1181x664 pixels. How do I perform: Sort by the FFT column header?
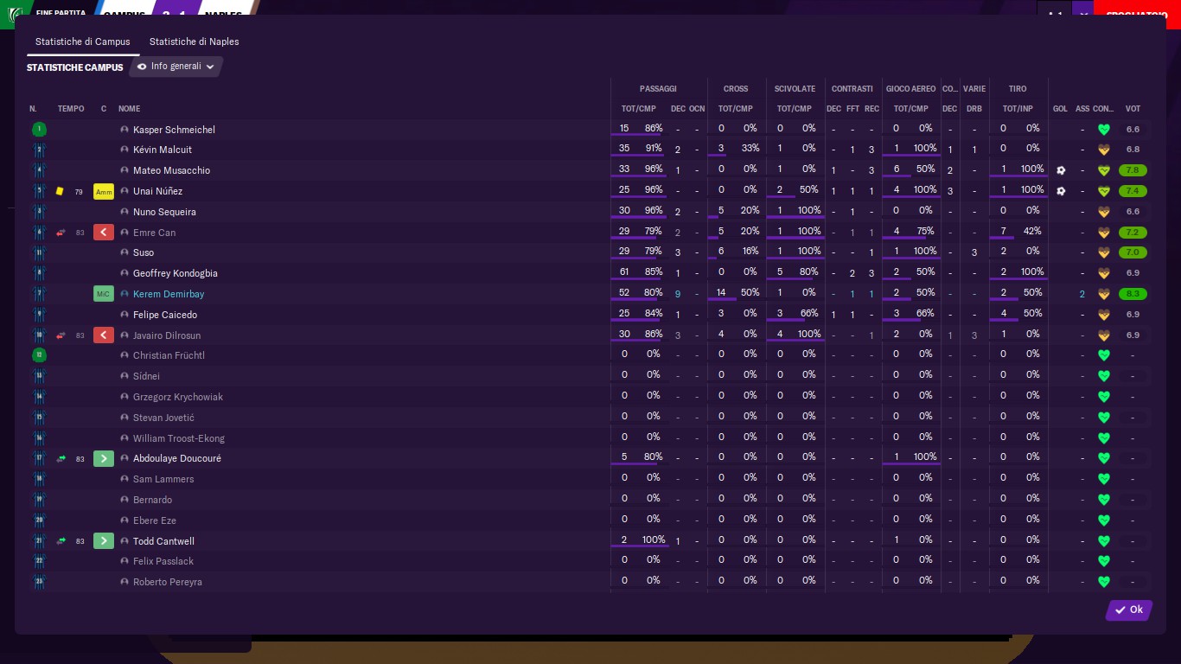click(852, 109)
